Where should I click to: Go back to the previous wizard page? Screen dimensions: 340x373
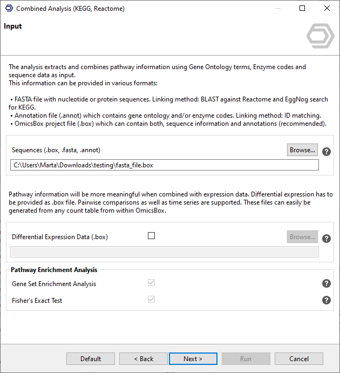(144, 359)
